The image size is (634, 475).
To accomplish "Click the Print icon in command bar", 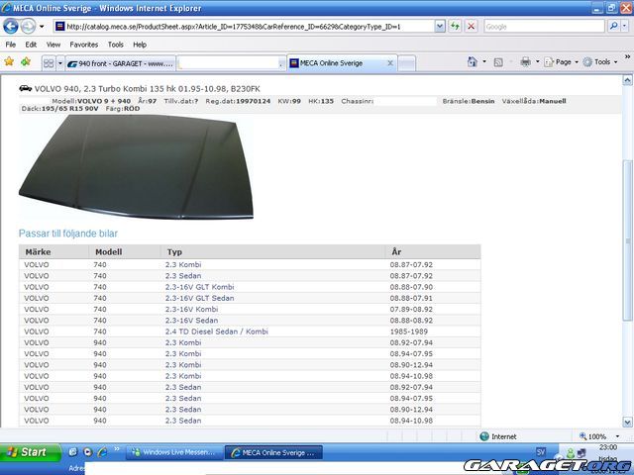I will point(526,62).
